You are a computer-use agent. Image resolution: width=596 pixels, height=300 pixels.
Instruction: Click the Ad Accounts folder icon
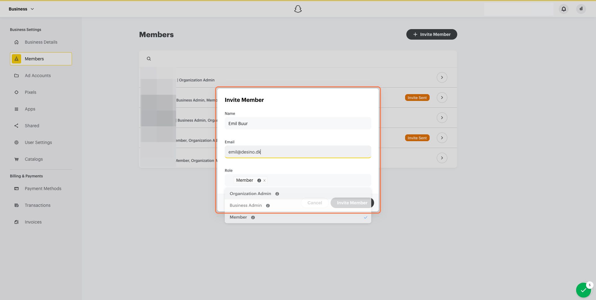click(16, 76)
